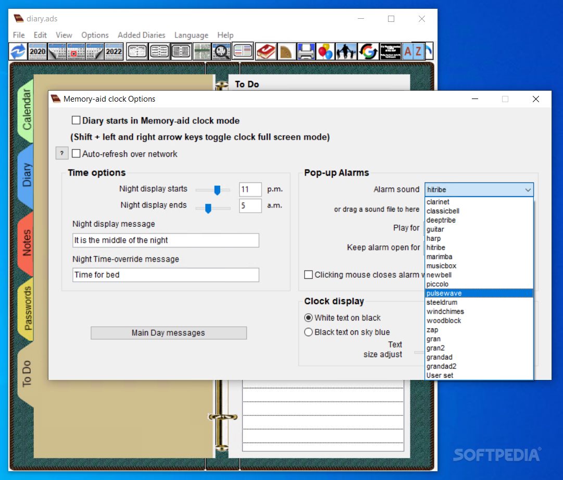Adjust Night display starts slider
Image resolution: width=563 pixels, height=480 pixels.
tap(217, 190)
